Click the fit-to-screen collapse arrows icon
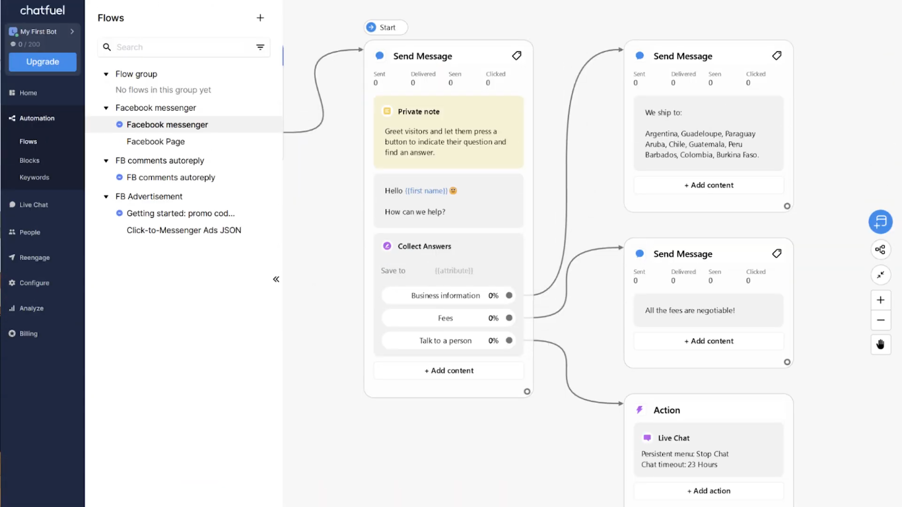This screenshot has height=507, width=902. tap(880, 275)
